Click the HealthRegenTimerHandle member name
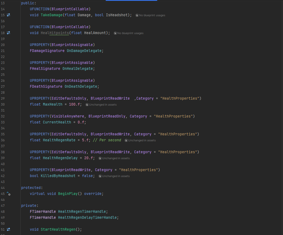Image resolution: width=283 pixels, height=235 pixels. pos(82,211)
